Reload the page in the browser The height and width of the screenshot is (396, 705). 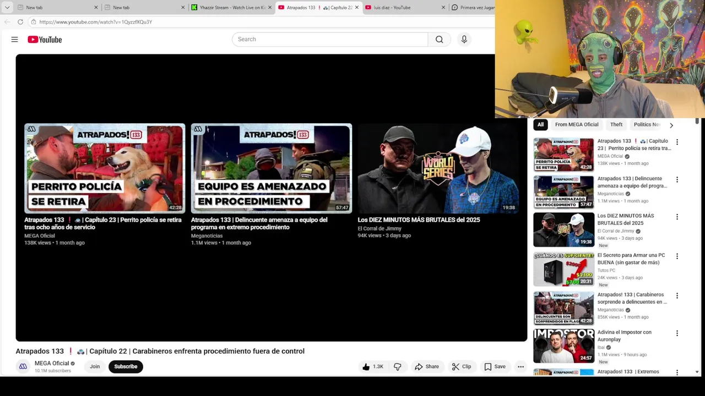tap(20, 22)
